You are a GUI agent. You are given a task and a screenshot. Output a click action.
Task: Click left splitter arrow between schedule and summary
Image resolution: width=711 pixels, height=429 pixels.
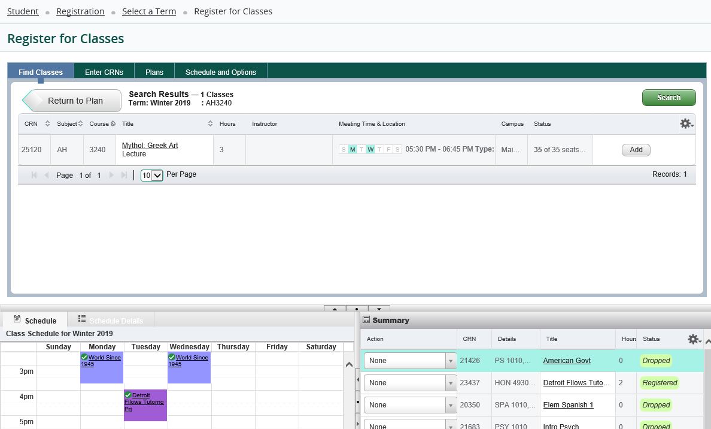coord(357,379)
